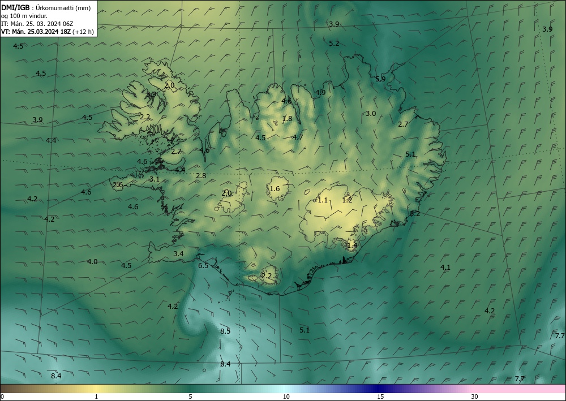Screen dimensions: 566x401
Task: Click the '10' label on the color scale
Action: [286, 396]
